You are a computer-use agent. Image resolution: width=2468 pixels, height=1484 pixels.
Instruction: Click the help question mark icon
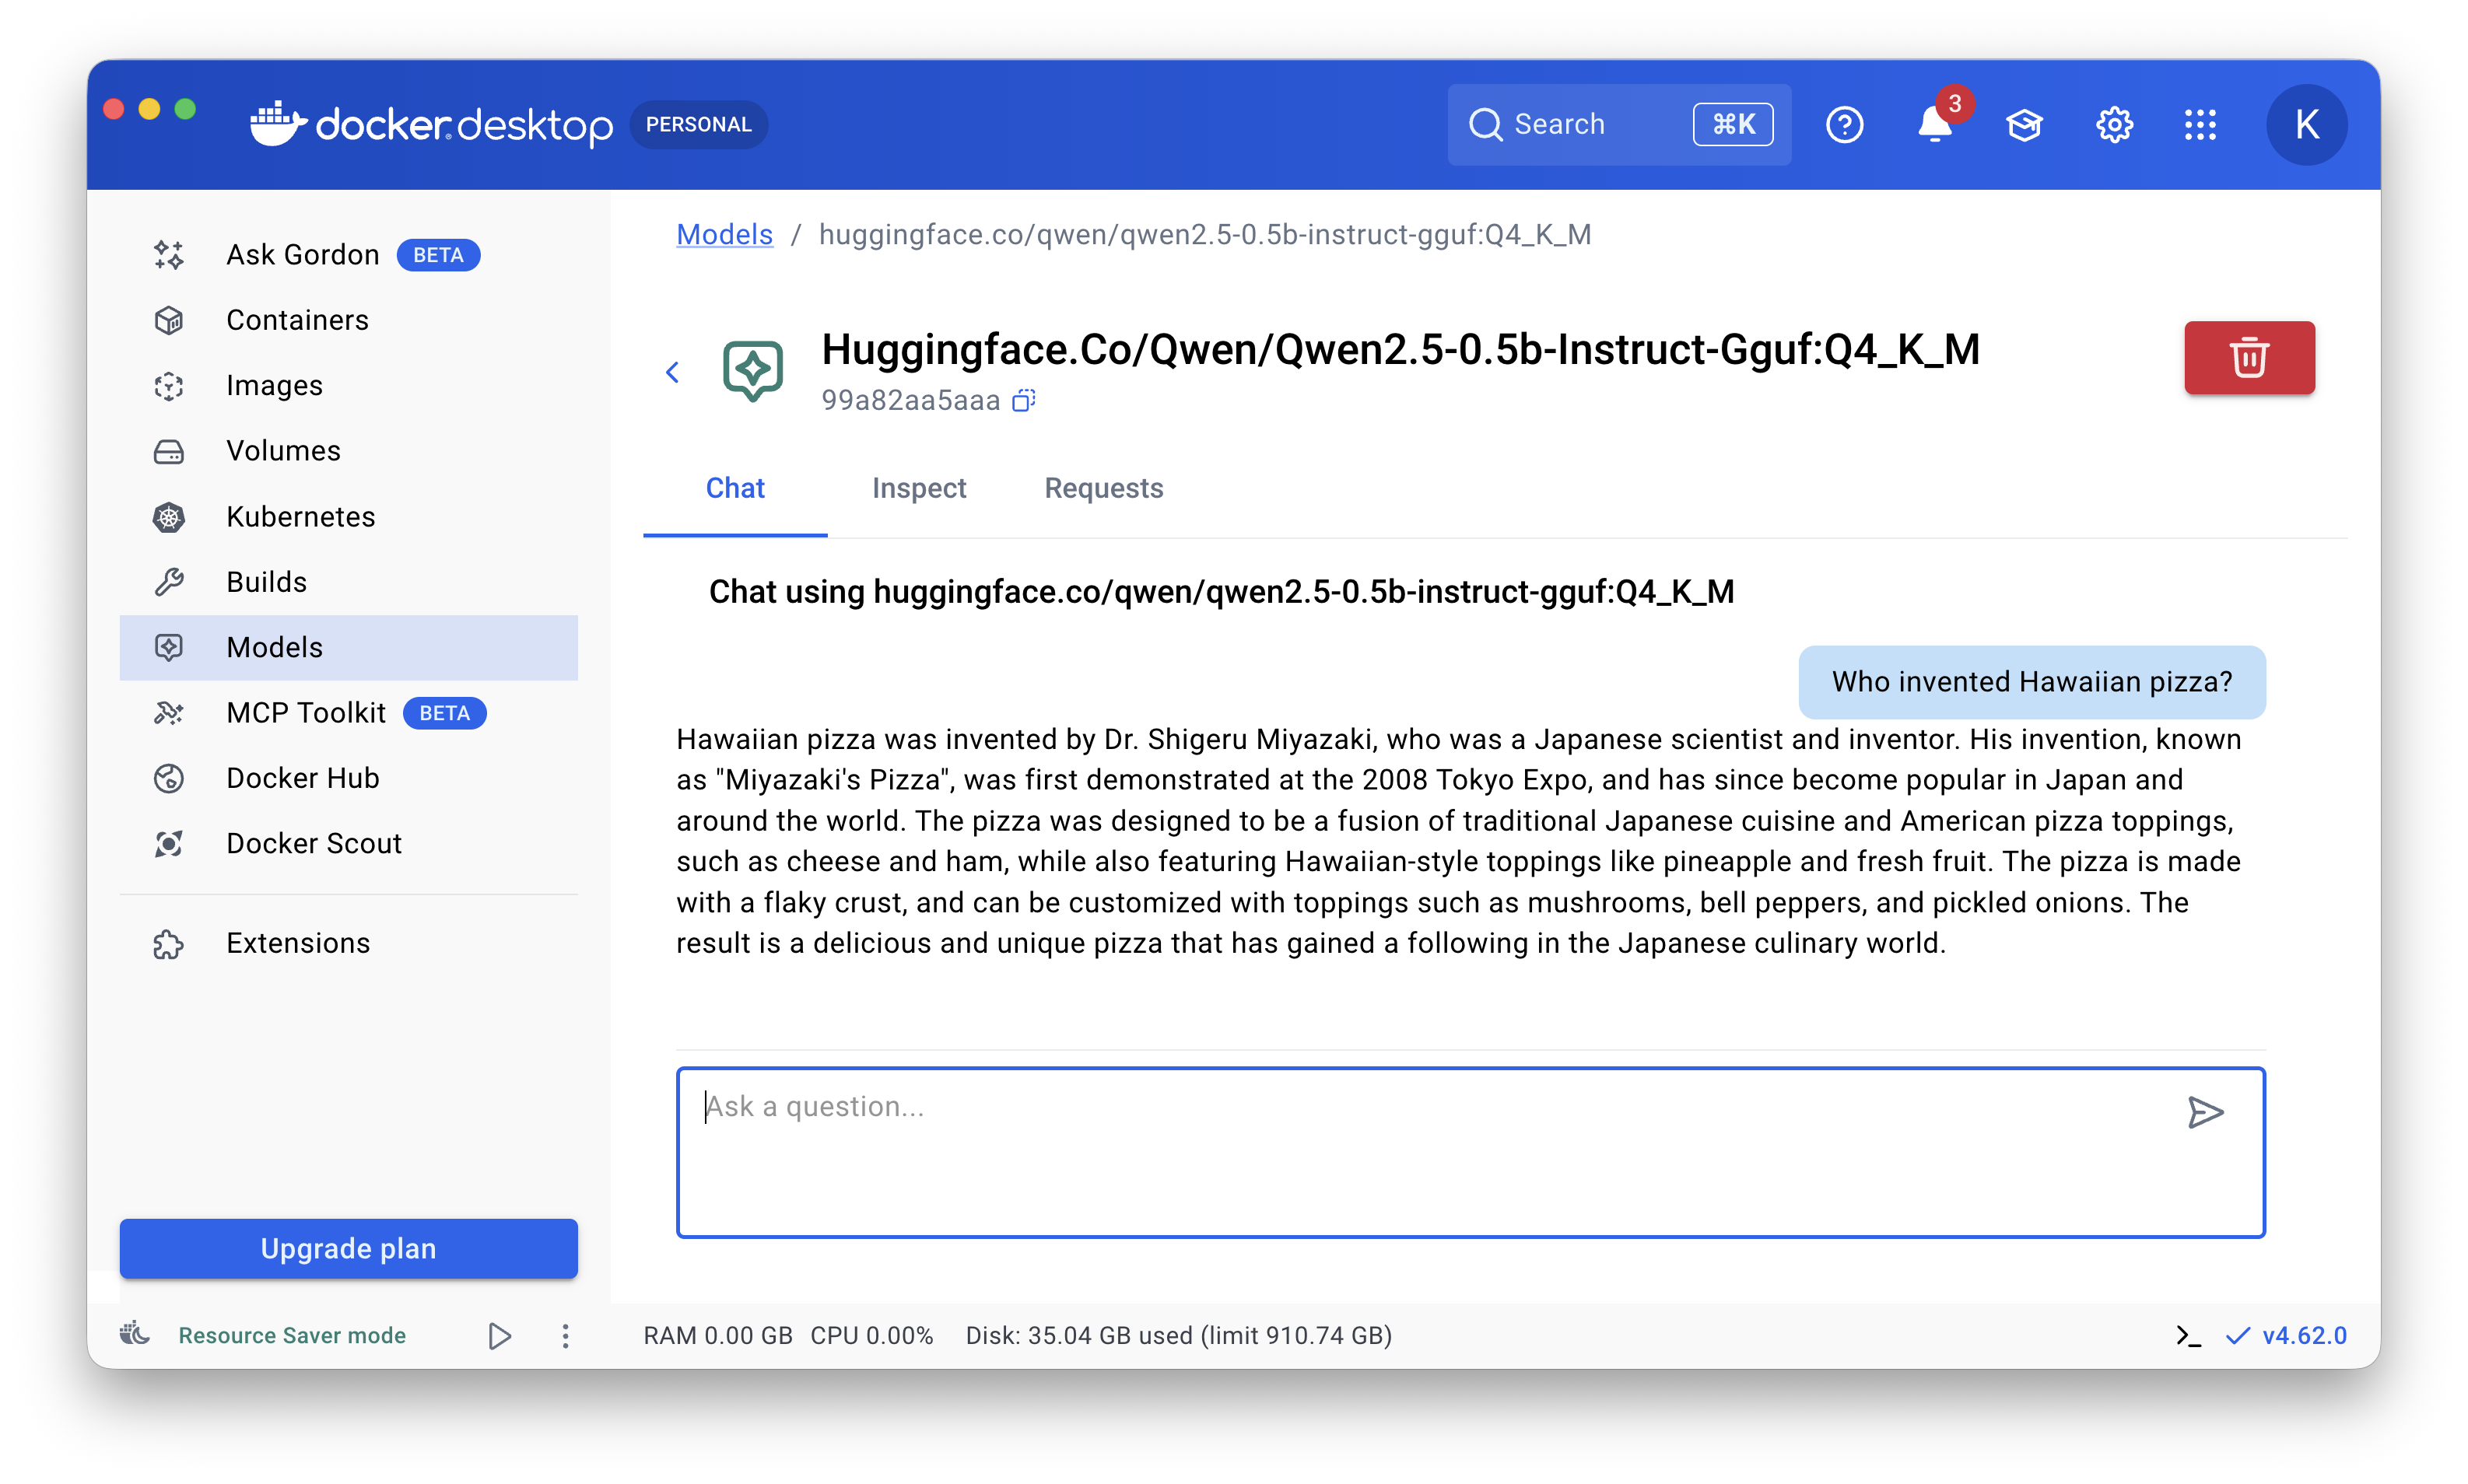coord(1844,125)
